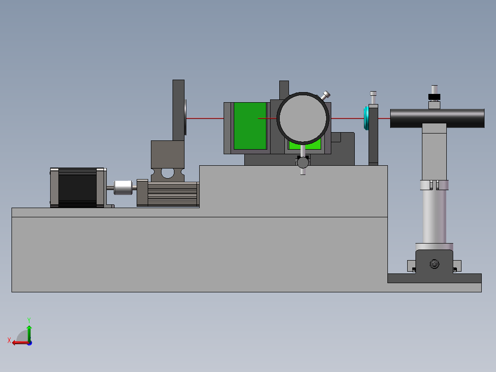Screen dimensions: 496x372
Task: Click the black horizontal telescope tube
Action: (x=437, y=118)
